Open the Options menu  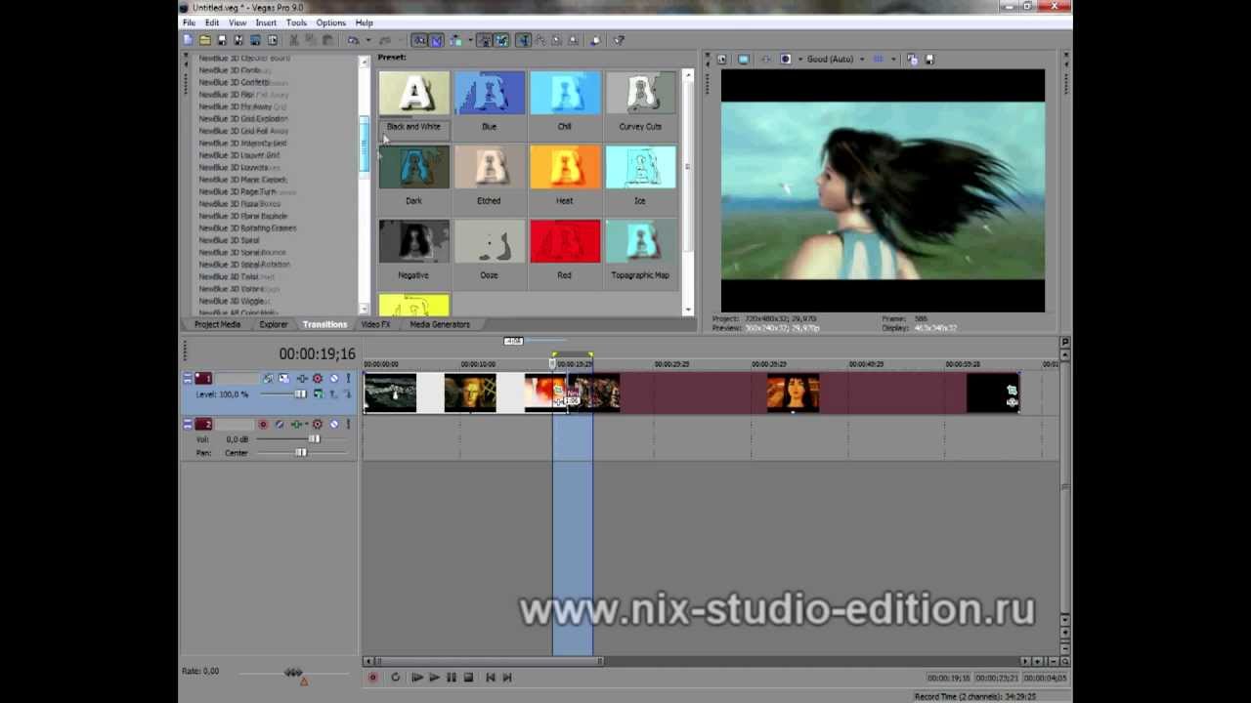pyautogui.click(x=330, y=22)
